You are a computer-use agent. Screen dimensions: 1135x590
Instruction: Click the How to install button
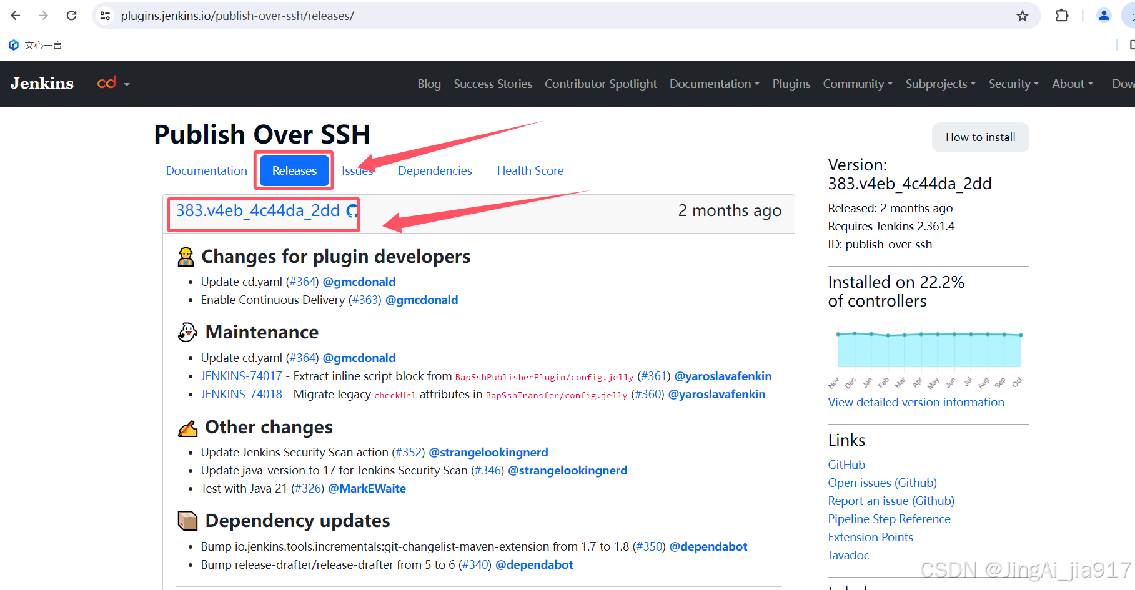pos(980,137)
